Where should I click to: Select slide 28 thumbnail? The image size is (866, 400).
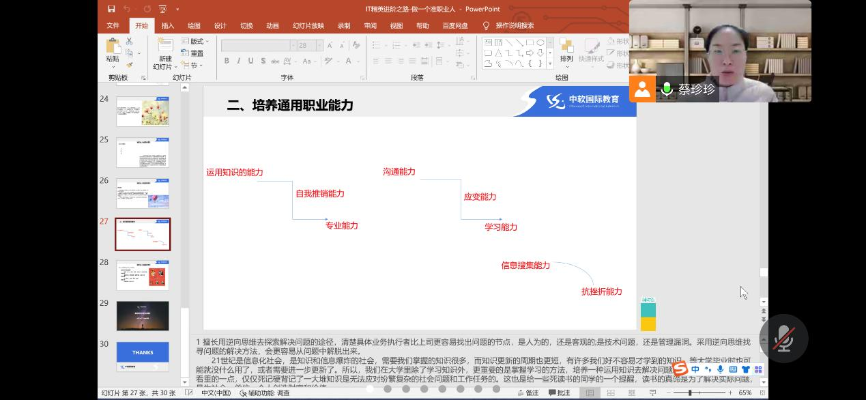[143, 275]
